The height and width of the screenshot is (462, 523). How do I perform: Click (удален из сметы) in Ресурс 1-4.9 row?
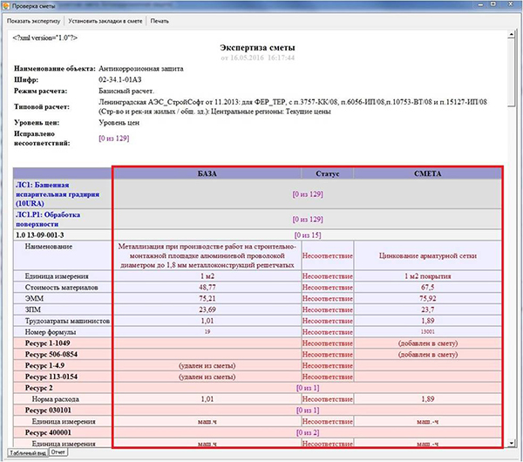[207, 365]
